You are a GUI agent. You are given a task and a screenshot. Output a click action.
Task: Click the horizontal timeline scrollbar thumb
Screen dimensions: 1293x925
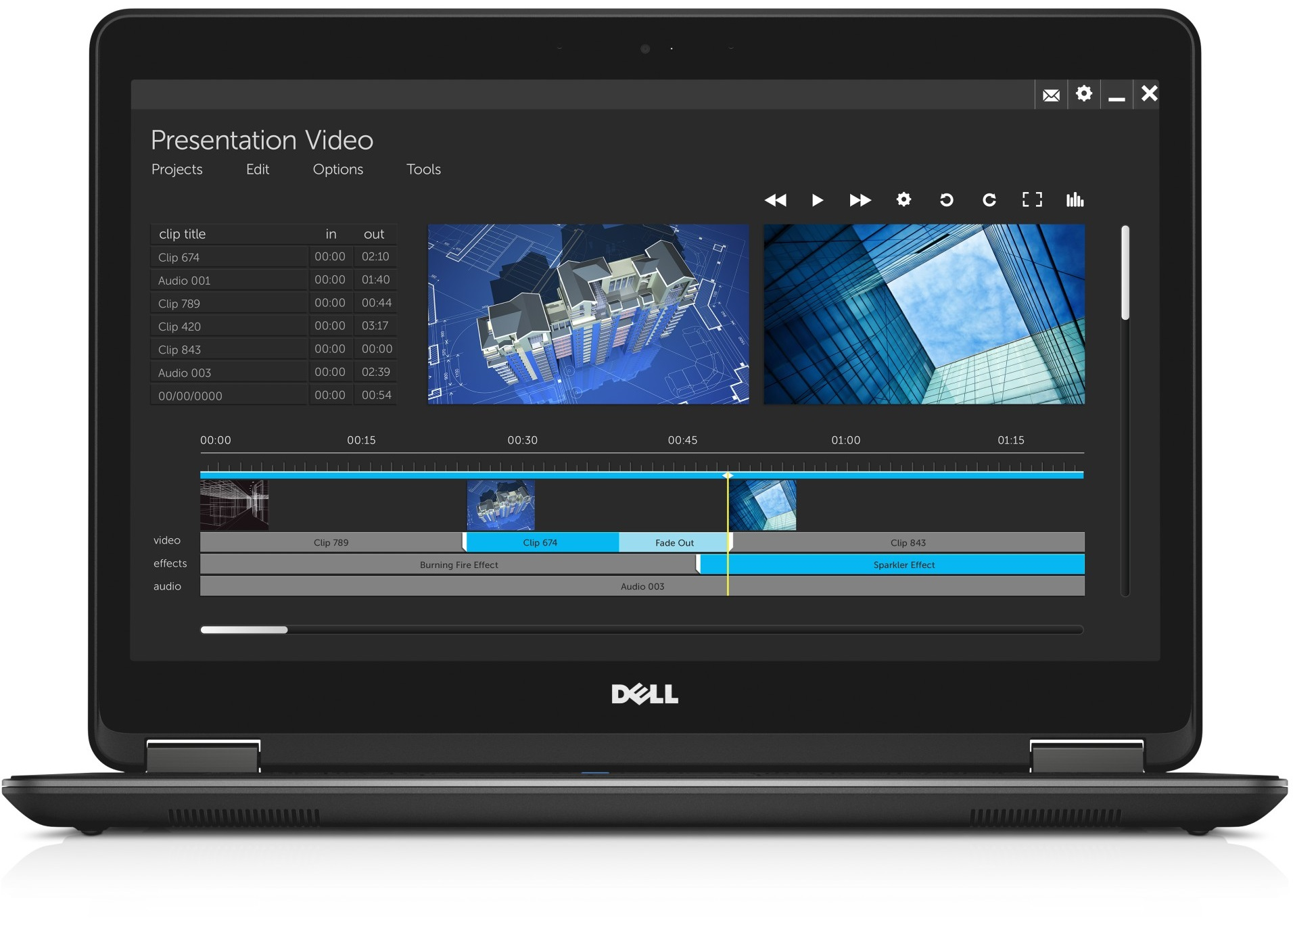pos(244,630)
